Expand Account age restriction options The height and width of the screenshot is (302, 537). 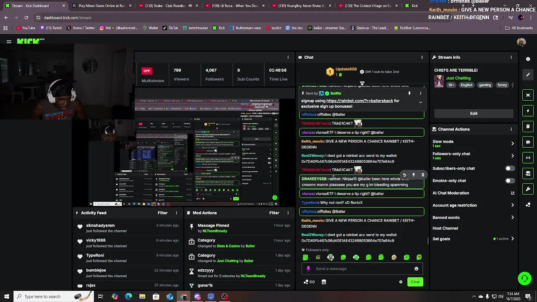(512, 205)
